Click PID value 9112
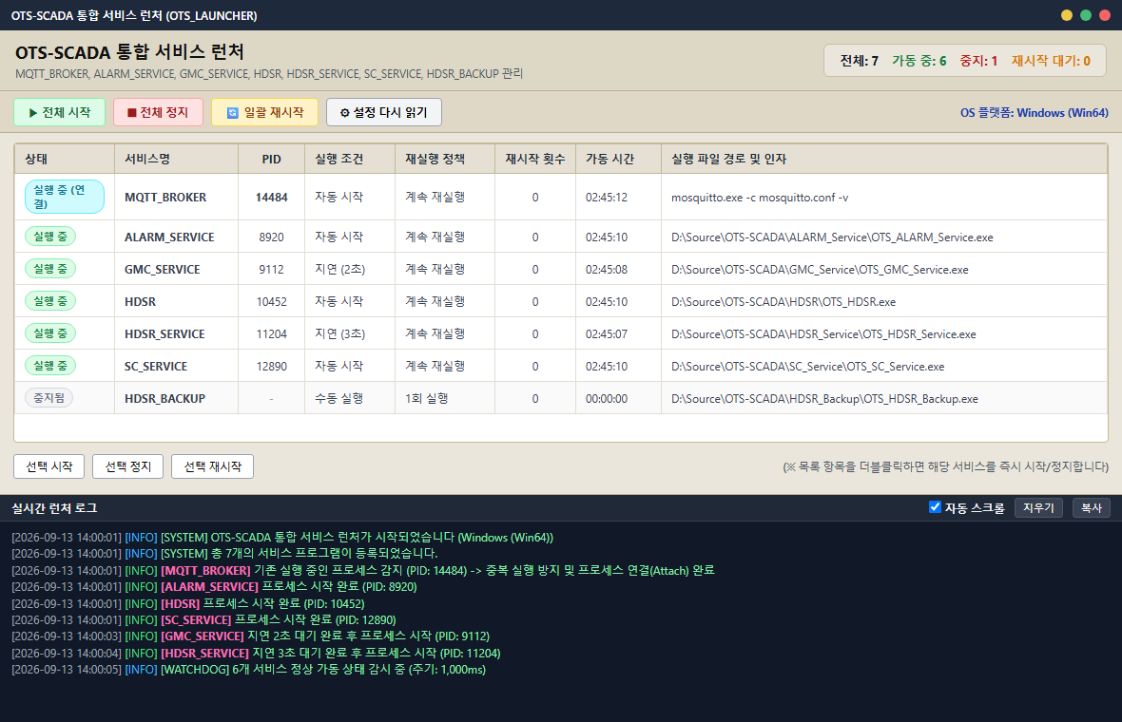The width and height of the screenshot is (1122, 722). pos(271,270)
